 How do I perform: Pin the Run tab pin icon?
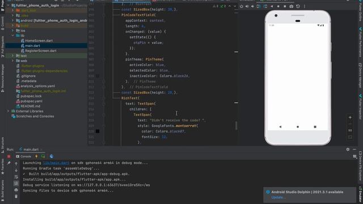[9, 163]
